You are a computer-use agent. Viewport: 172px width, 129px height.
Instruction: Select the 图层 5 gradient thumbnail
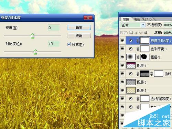131,57
